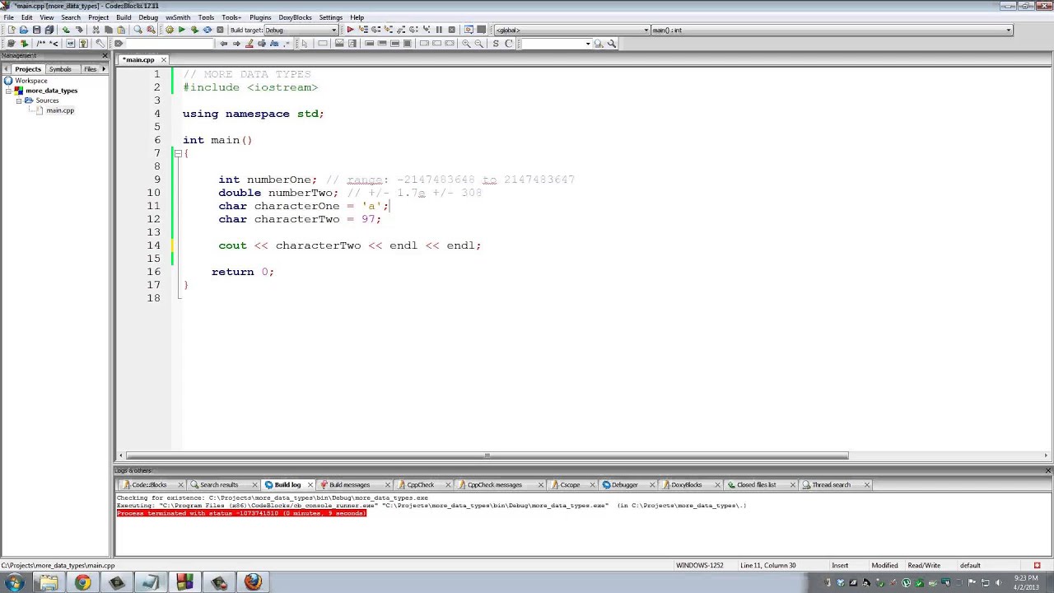Image resolution: width=1054 pixels, height=593 pixels.
Task: Run the program with green arrow
Action: pyautogui.click(x=181, y=30)
